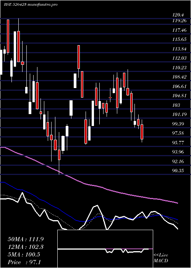Click the 113.84 price axis label
The height and width of the screenshot is (268, 191).
coord(180,49)
